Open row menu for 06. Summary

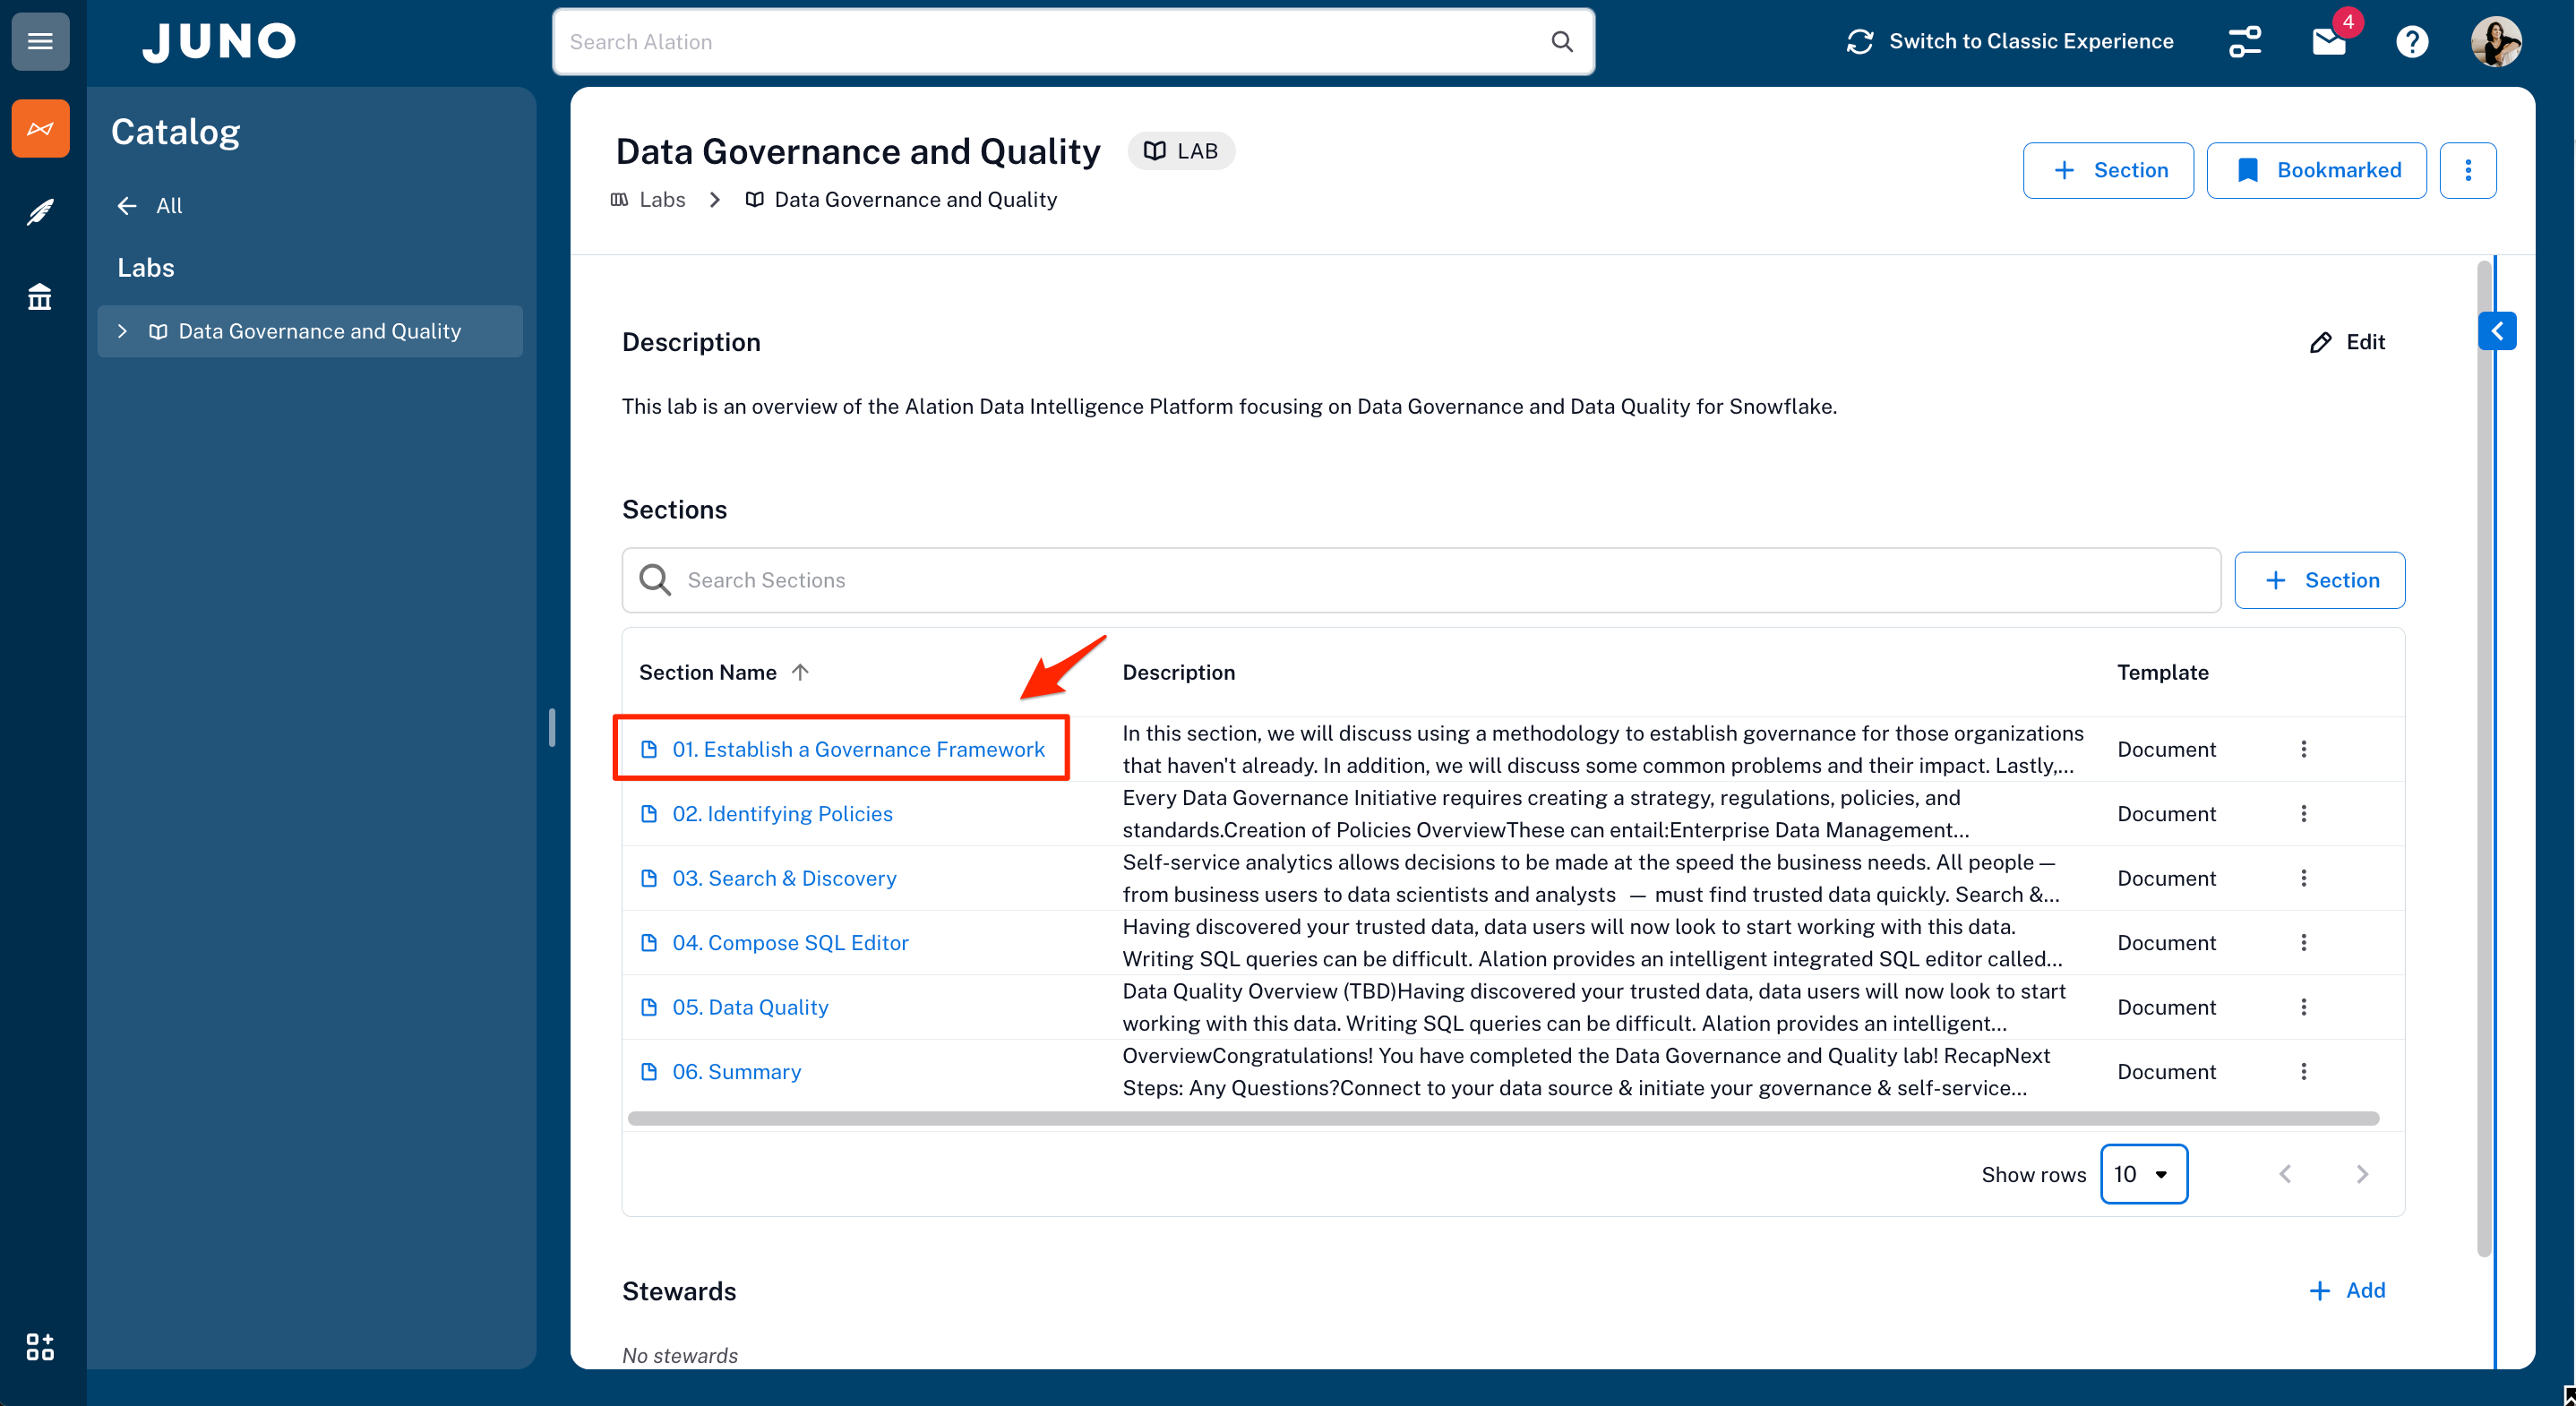(x=2303, y=1071)
